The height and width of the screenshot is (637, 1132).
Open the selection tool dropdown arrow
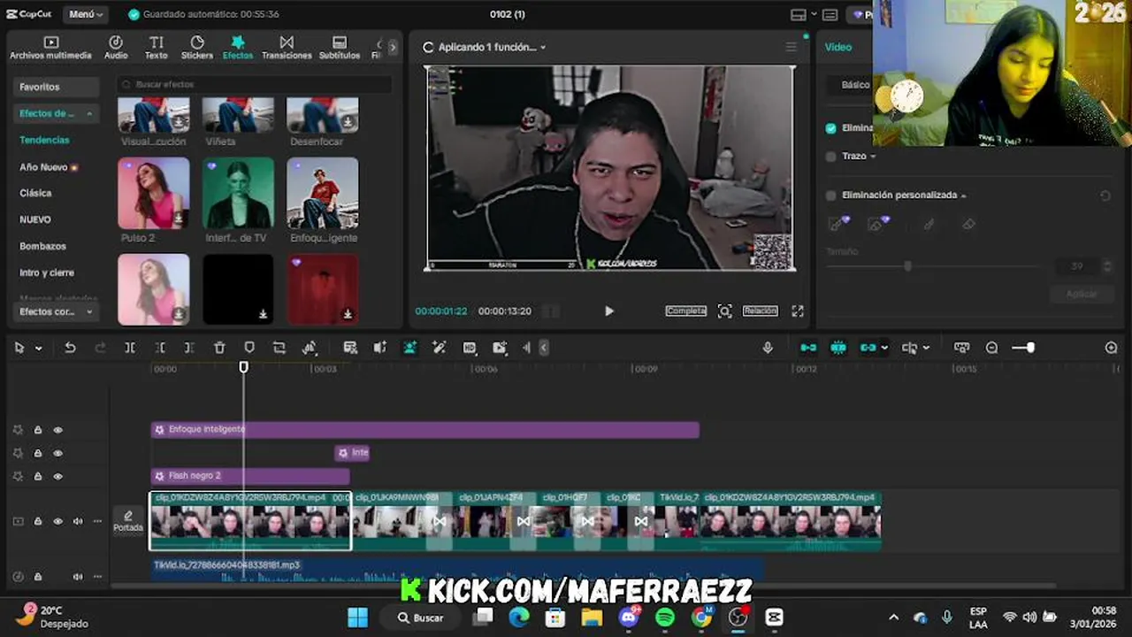coord(38,349)
